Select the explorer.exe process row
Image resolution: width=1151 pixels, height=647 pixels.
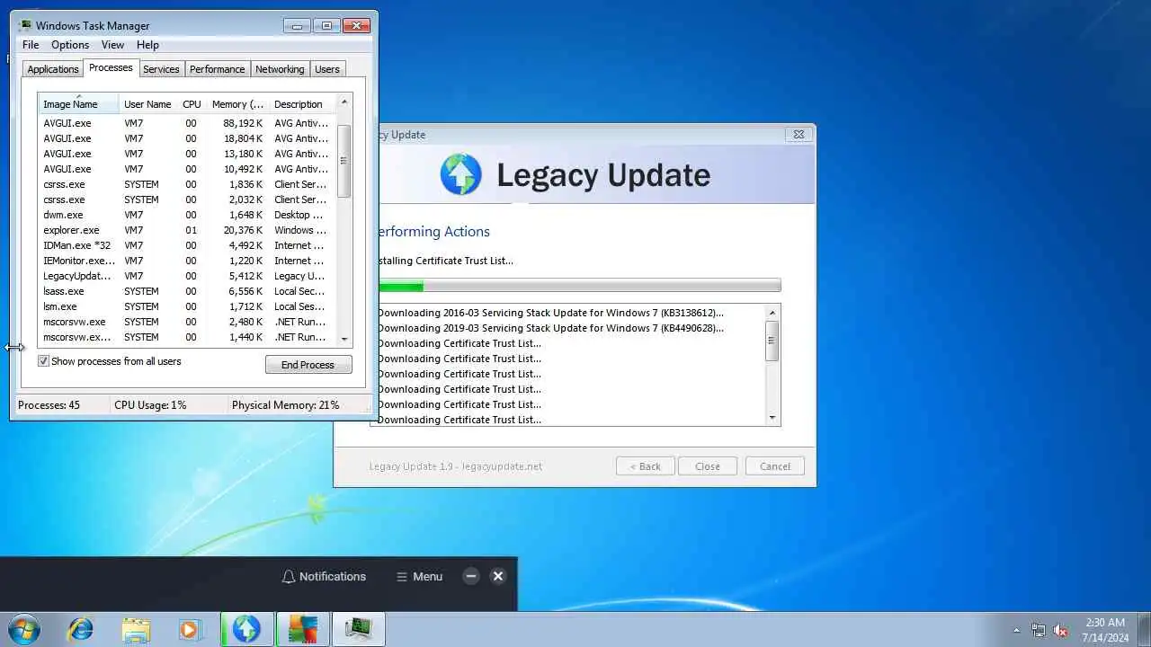point(187,230)
